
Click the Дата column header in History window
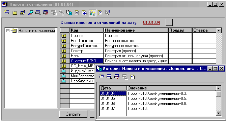(113, 88)
